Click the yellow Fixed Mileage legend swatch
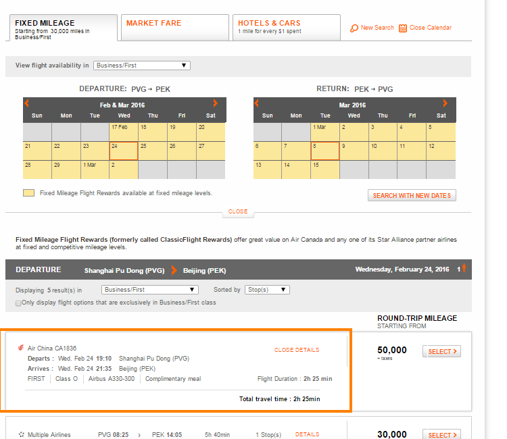 point(29,193)
